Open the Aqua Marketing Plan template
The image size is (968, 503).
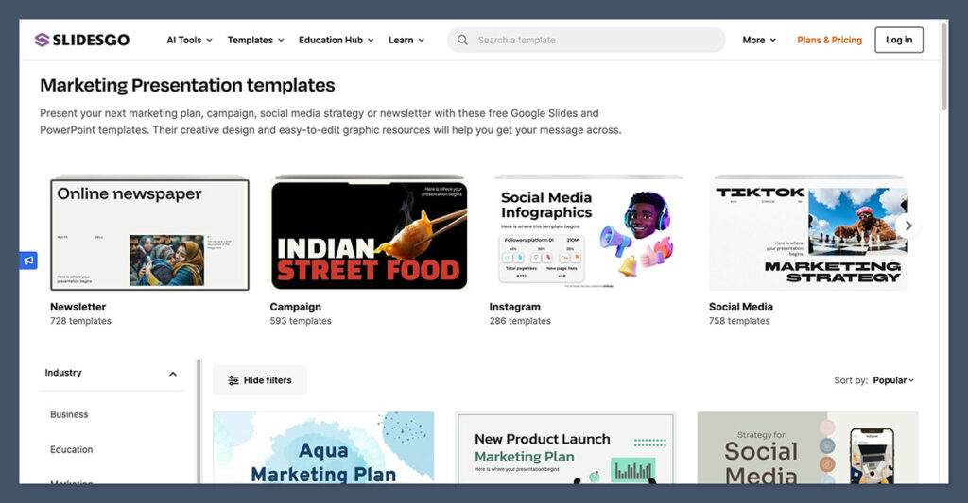pos(323,447)
